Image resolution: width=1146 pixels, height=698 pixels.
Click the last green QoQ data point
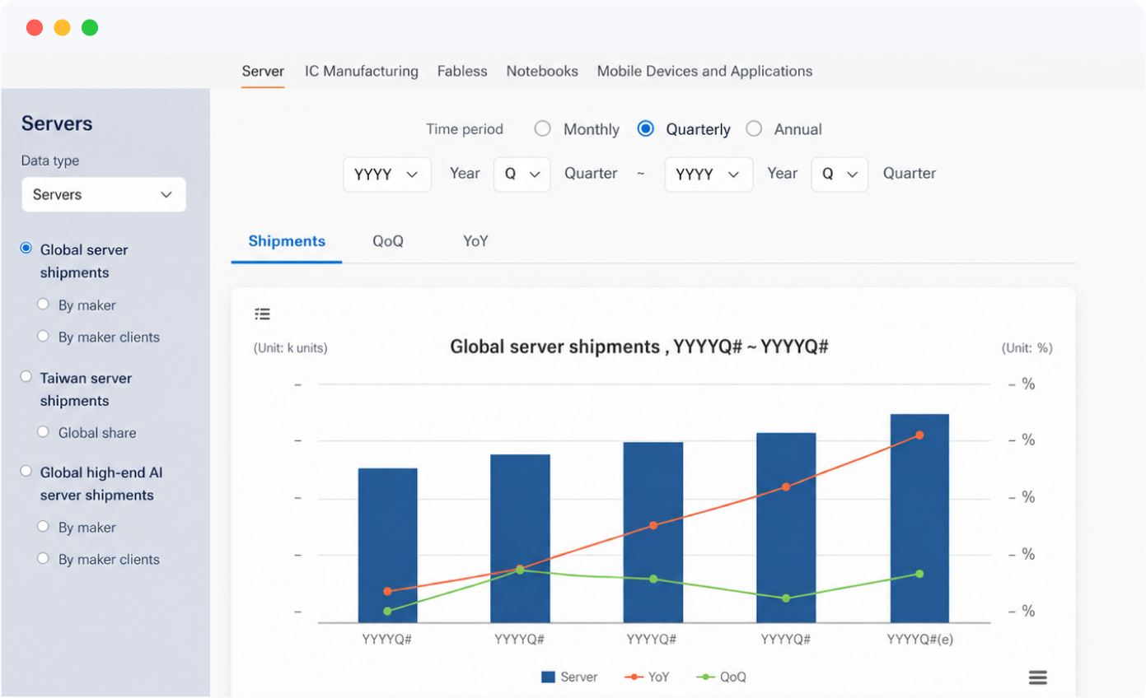click(x=919, y=574)
